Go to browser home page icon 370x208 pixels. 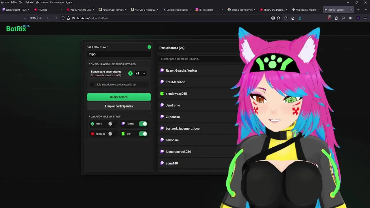293,18
